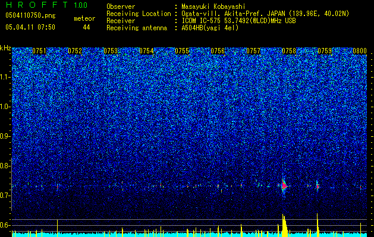Screen dimensions: 374x237
Task: Click the 0.6 frequency axis label
Action: [x=4, y=225]
